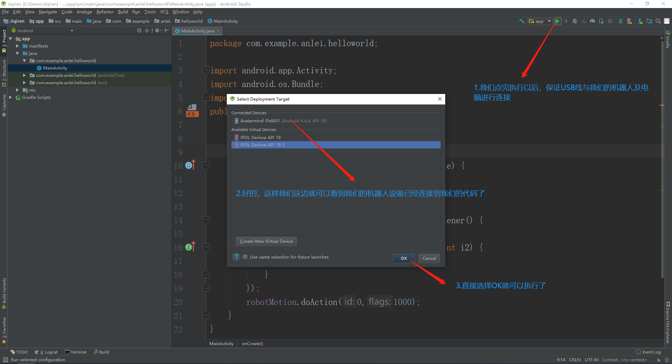Start debugging with the bug-play icon
Screen dimensions: 672x364
(x=575, y=21)
